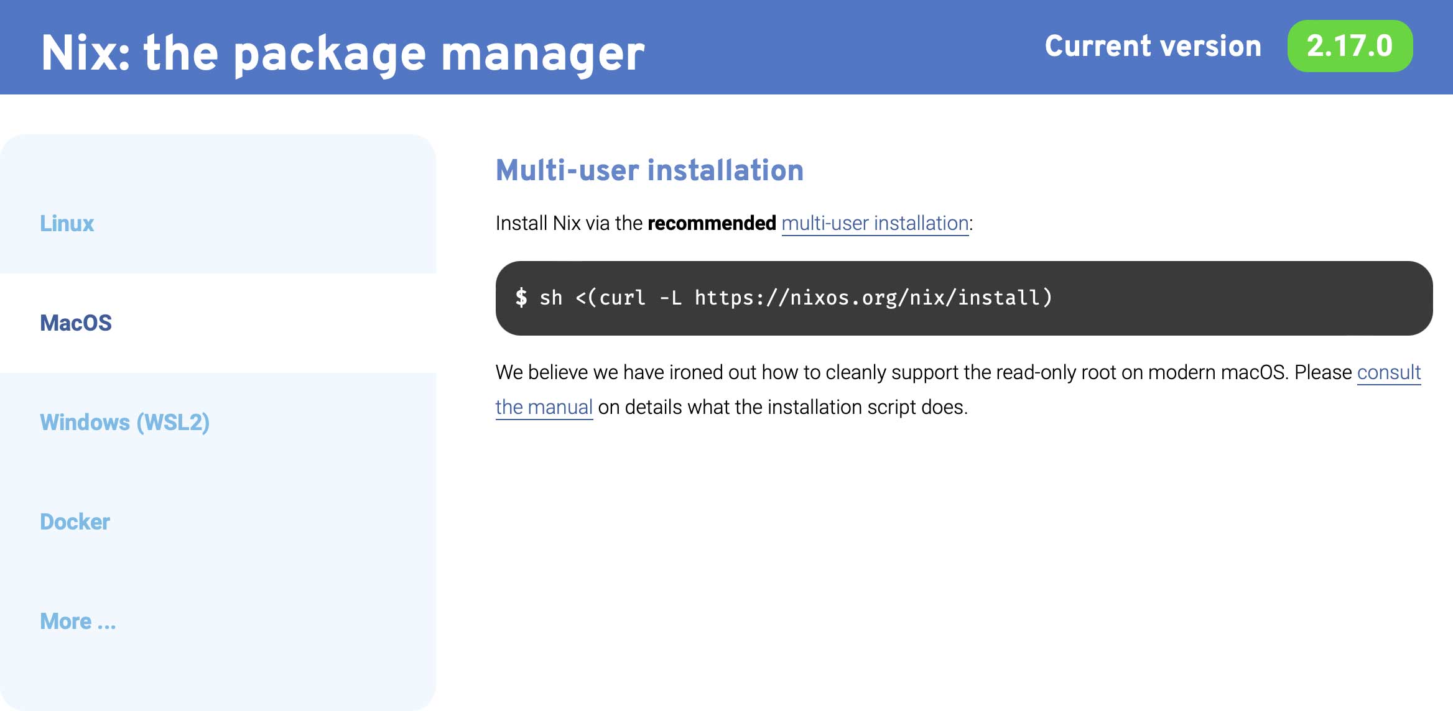Select the MacOS tab in the sidebar
The width and height of the screenshot is (1453, 711).
click(x=76, y=323)
